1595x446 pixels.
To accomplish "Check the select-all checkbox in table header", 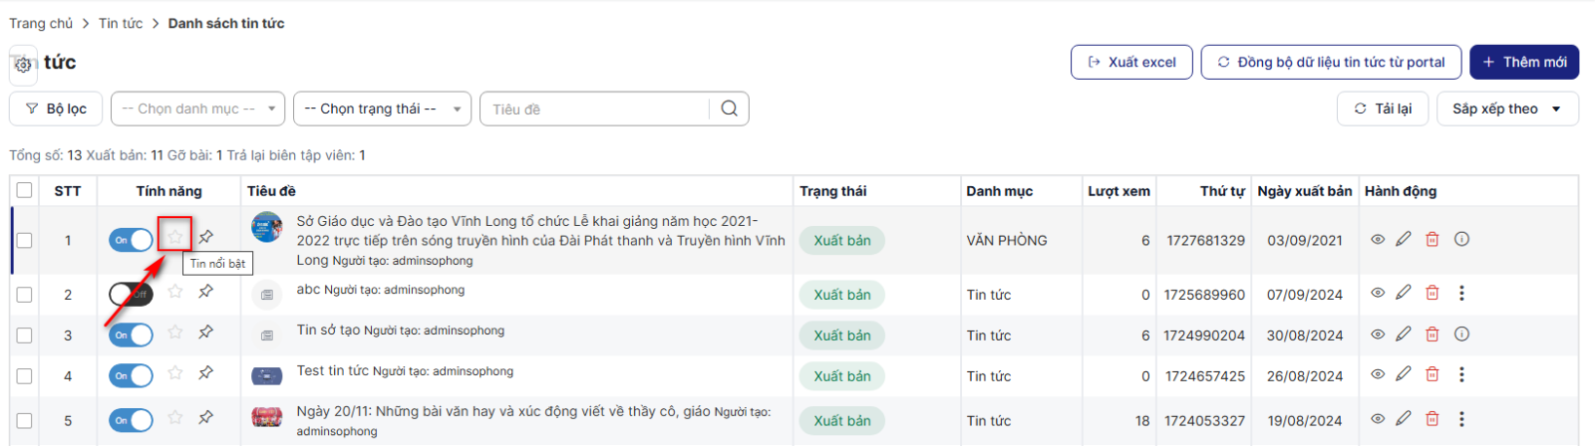I will pyautogui.click(x=25, y=190).
